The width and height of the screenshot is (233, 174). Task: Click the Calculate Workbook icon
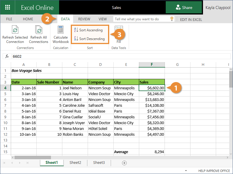click(x=61, y=30)
